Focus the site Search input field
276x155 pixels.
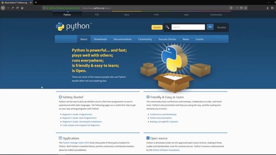(x=188, y=27)
